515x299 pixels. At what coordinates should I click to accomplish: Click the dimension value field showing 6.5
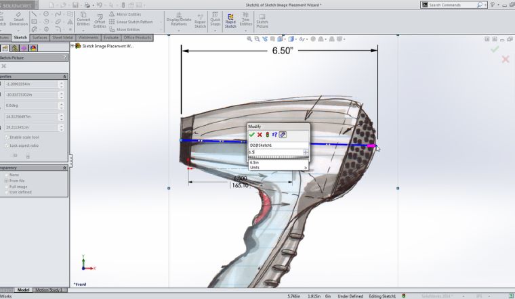276,152
